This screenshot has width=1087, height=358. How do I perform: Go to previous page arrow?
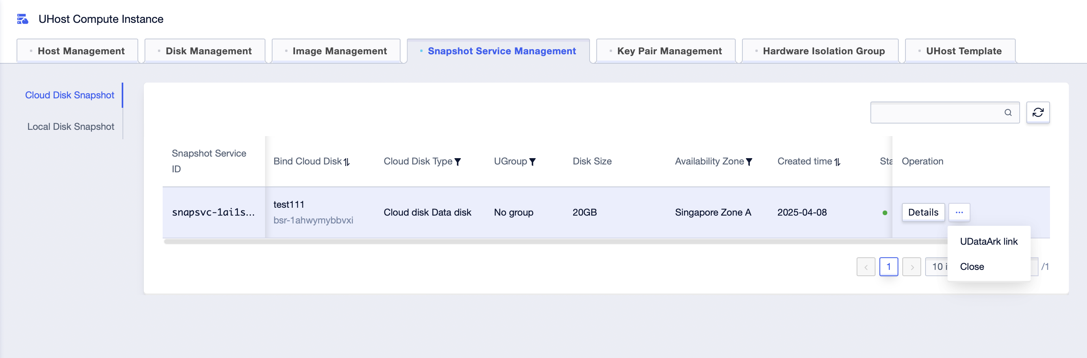tap(866, 267)
